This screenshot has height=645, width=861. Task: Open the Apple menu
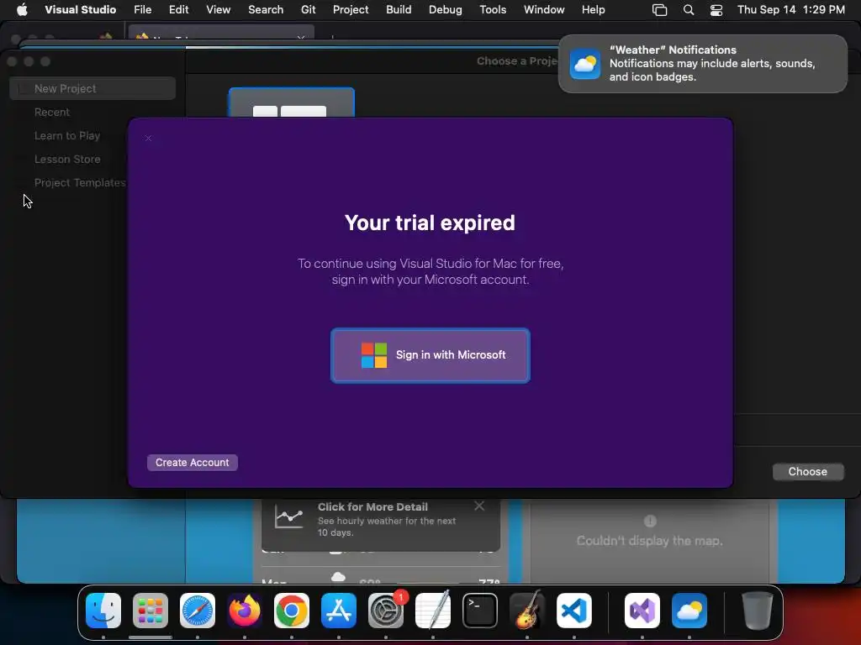(22, 9)
